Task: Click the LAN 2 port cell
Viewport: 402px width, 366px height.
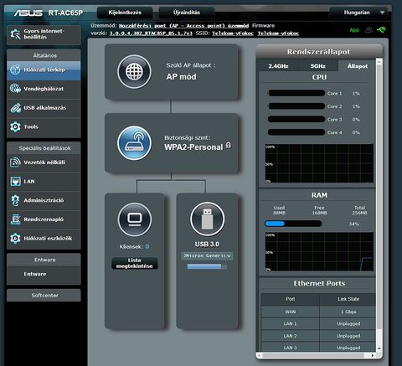Action: coord(291,336)
